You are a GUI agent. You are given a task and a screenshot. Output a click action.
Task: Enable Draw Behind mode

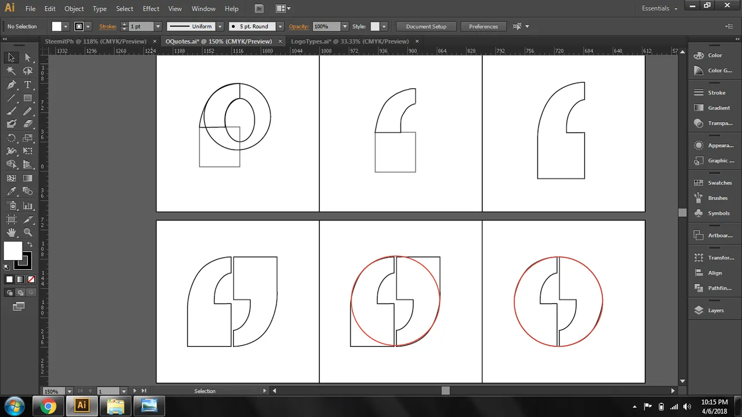[20, 292]
